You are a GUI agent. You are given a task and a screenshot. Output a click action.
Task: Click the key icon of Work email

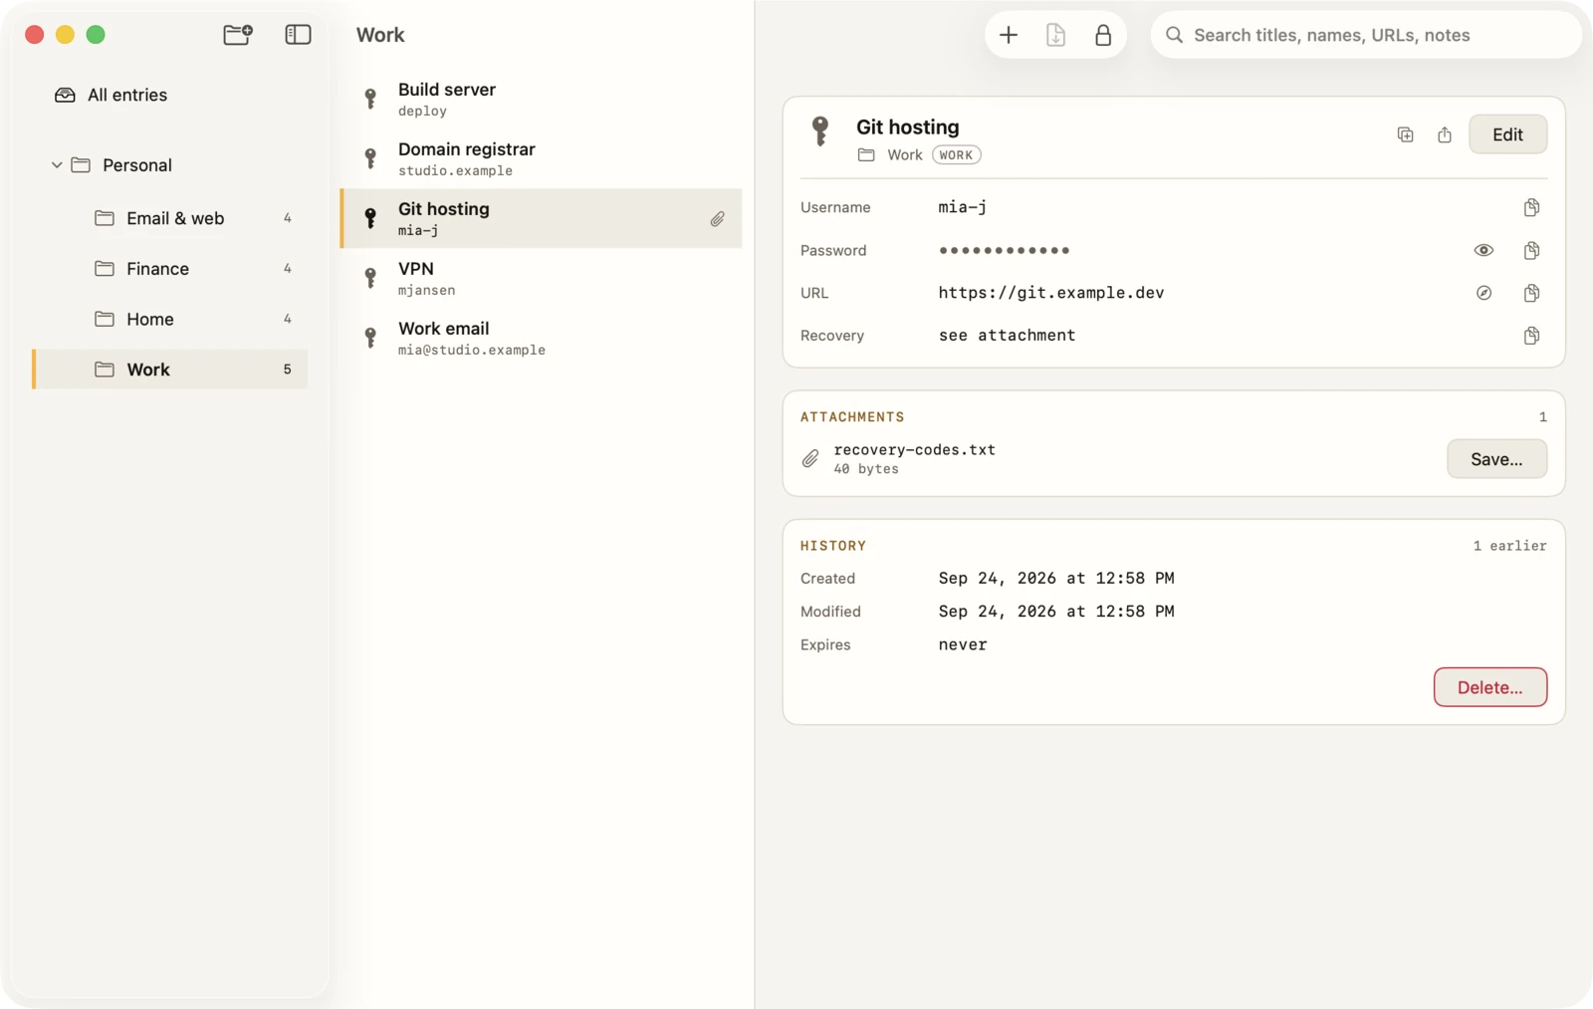[x=370, y=338]
